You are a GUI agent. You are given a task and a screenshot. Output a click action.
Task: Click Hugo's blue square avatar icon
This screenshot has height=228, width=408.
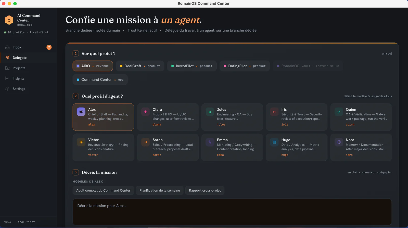pos(274,142)
